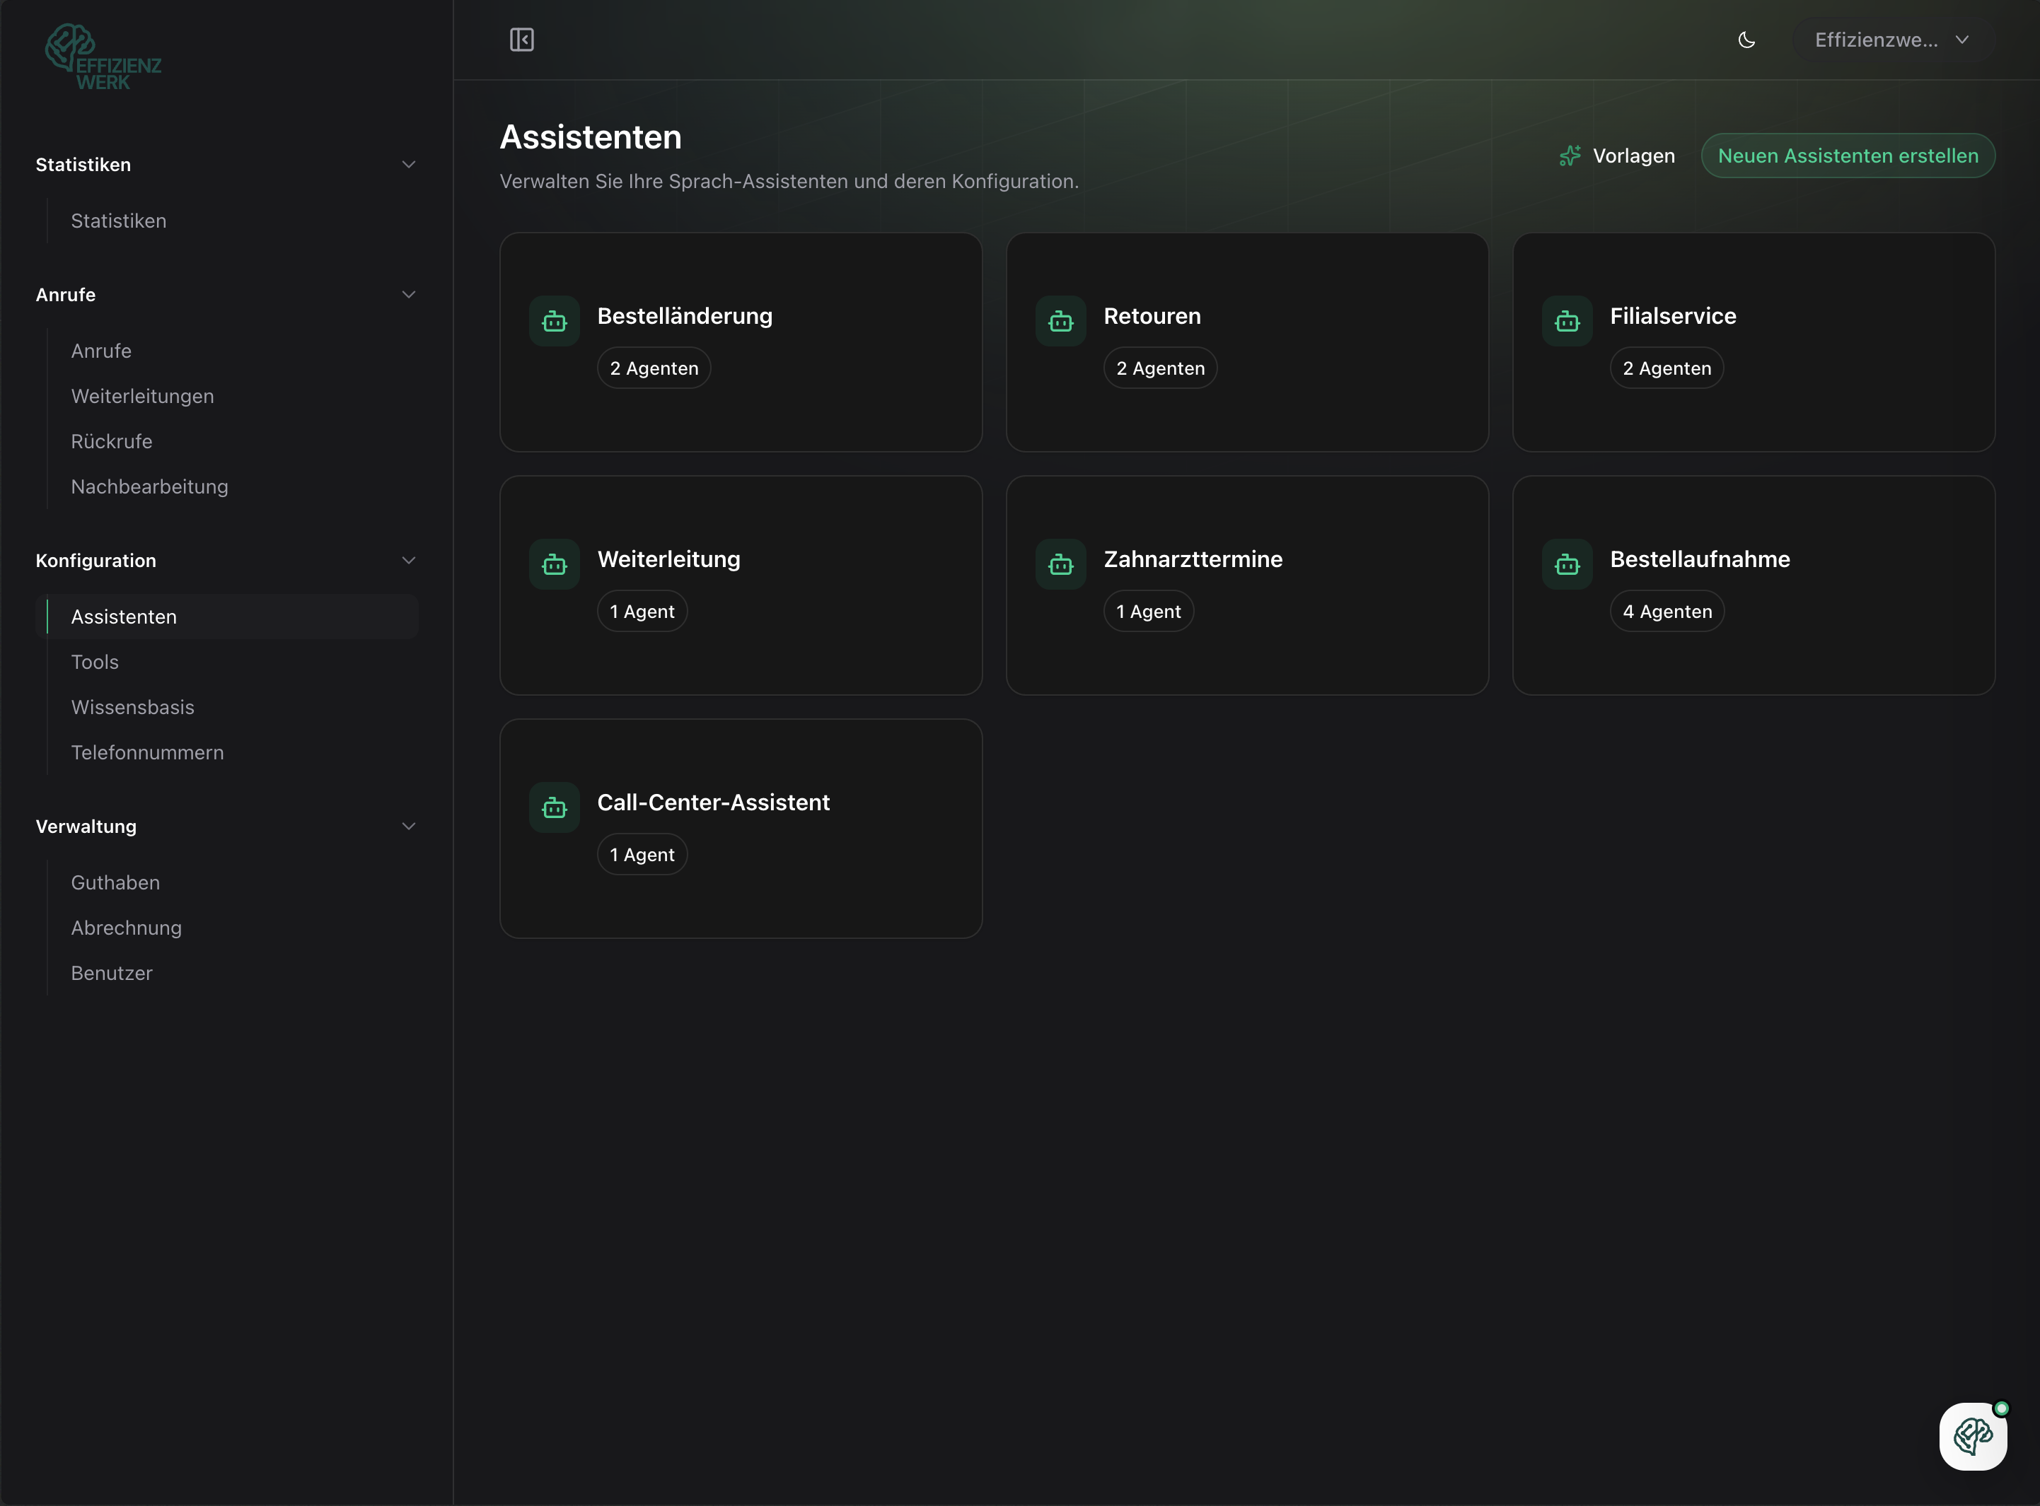The image size is (2040, 1506).
Task: Click the Anrufe section header label
Action: [66, 294]
